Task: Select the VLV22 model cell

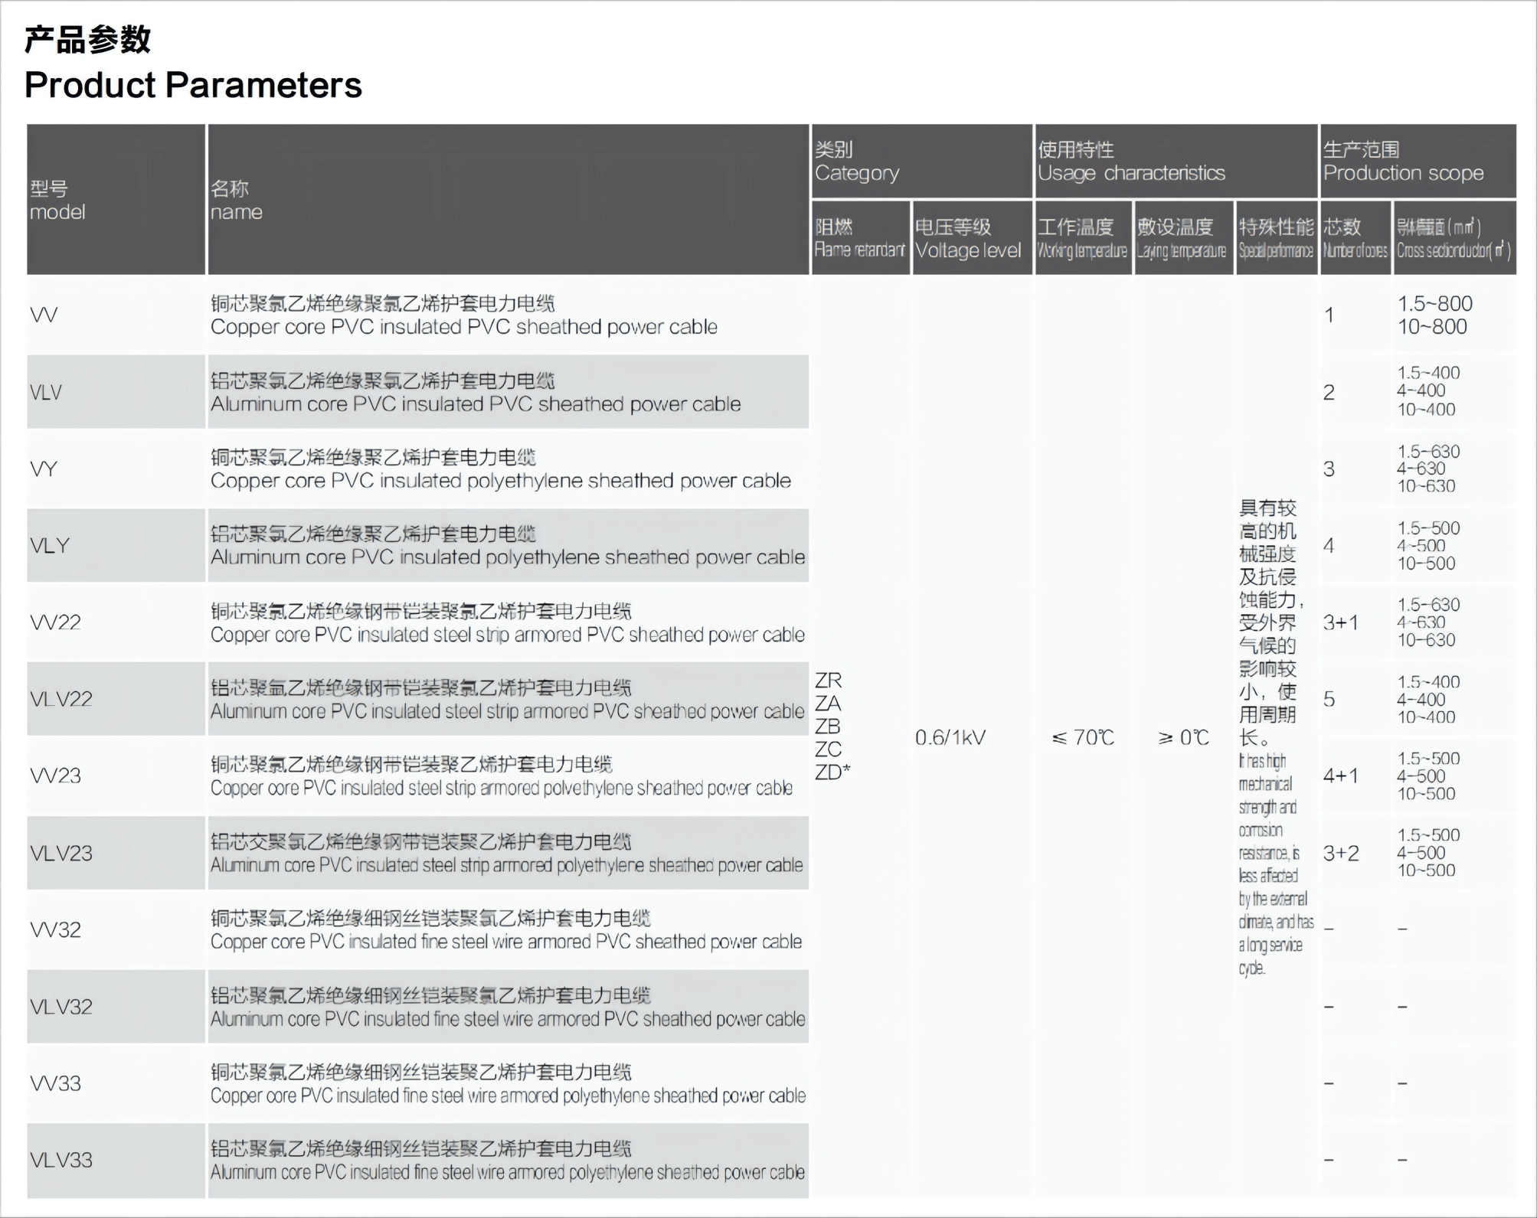Action: pos(116,699)
